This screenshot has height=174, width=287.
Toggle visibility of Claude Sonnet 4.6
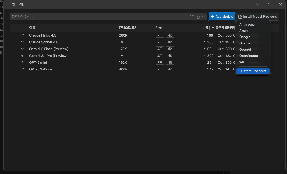(x=23, y=42)
